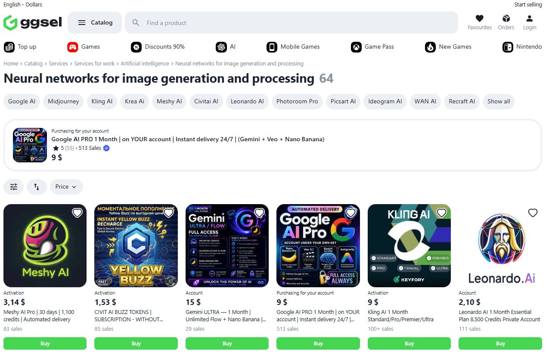Click the star rating on featured banner

click(56, 148)
